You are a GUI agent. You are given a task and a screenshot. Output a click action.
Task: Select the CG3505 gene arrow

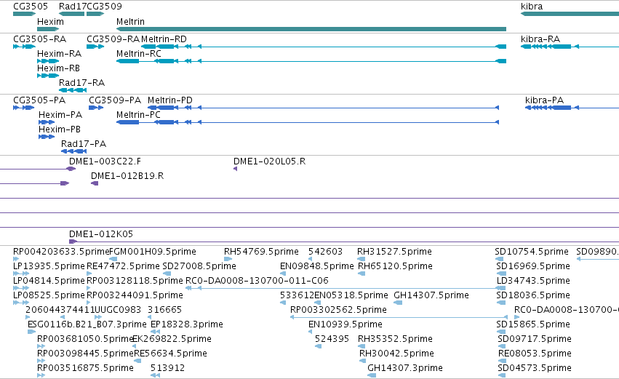[24, 14]
